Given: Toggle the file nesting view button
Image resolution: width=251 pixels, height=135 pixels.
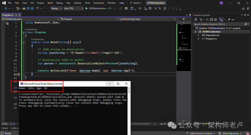Looking at the screenshot, I should tap(221, 20).
